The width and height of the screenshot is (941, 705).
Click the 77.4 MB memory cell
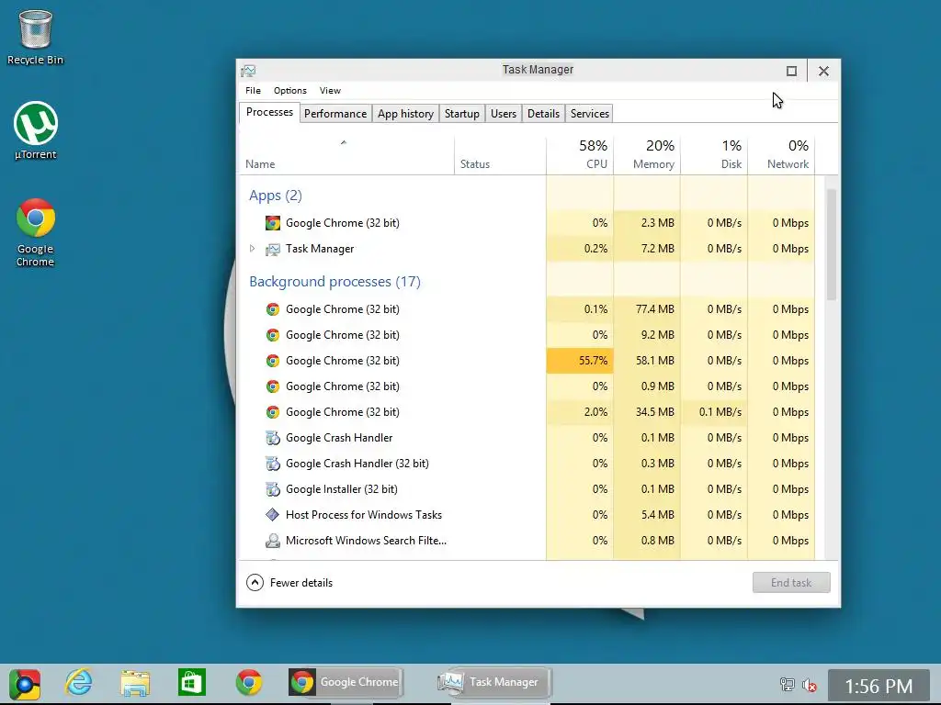pyautogui.click(x=647, y=309)
